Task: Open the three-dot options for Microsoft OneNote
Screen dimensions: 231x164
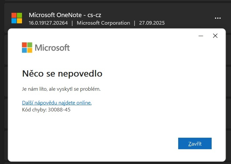Action: [x=218, y=18]
